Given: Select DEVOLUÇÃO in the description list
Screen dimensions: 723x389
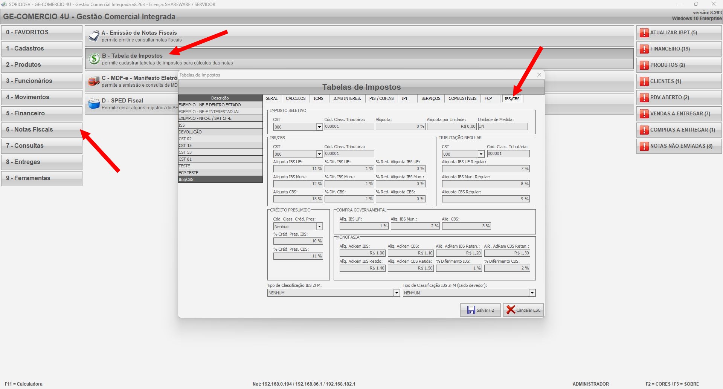Looking at the screenshot, I should click(x=220, y=132).
